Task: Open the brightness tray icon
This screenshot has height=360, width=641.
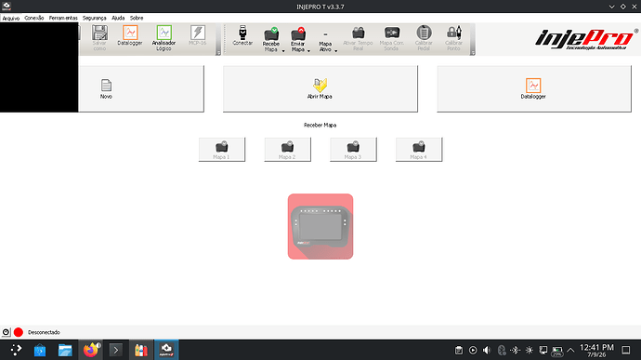Action: 530,350
